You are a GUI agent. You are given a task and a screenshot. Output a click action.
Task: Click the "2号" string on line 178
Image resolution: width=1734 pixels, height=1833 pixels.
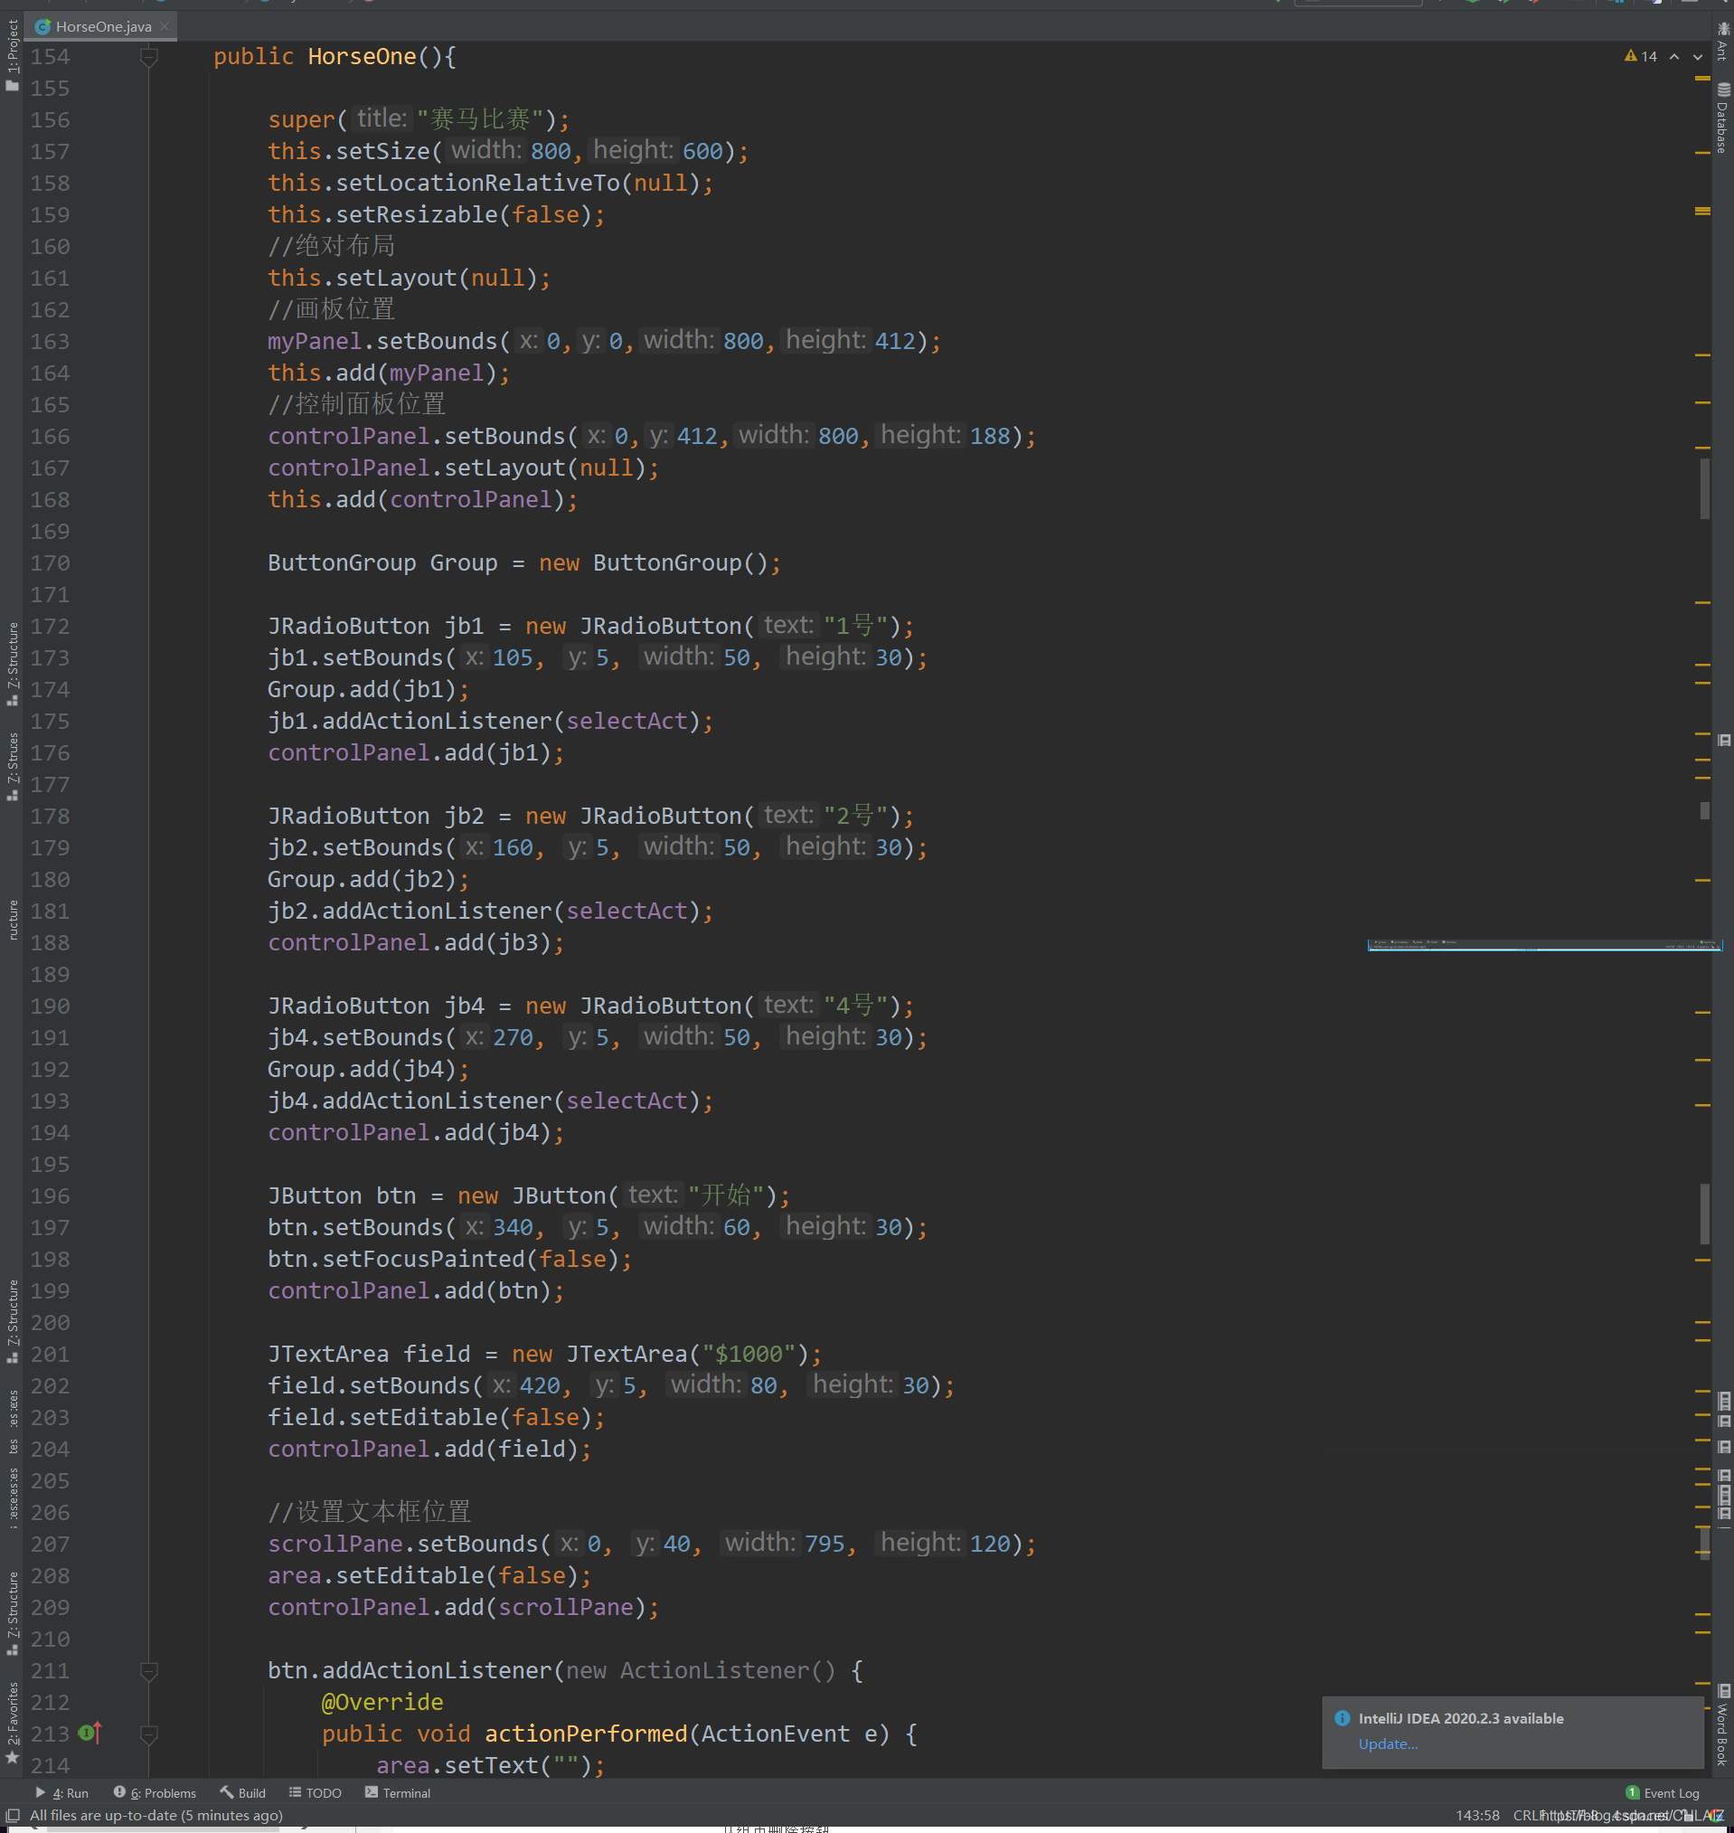pos(855,817)
